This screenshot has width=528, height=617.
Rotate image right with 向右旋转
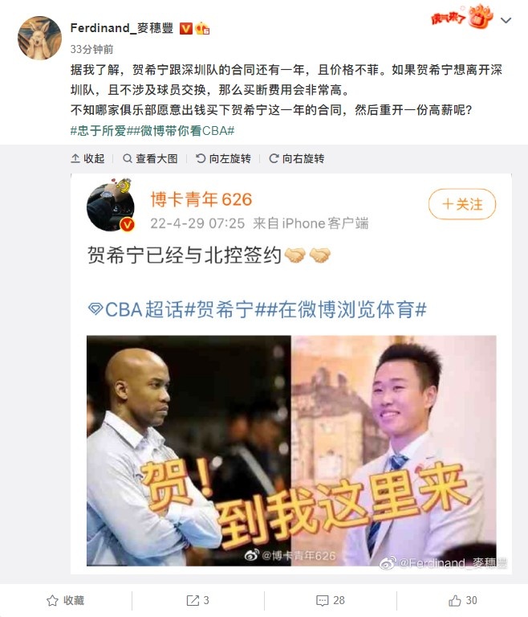point(297,158)
